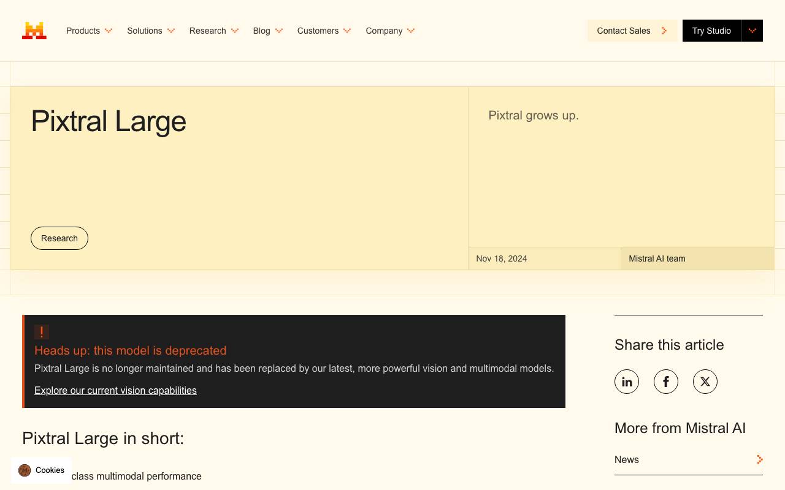Click the warning exclamation icon in deprecation notice
Image resolution: width=785 pixels, height=490 pixels.
pyautogui.click(x=42, y=332)
